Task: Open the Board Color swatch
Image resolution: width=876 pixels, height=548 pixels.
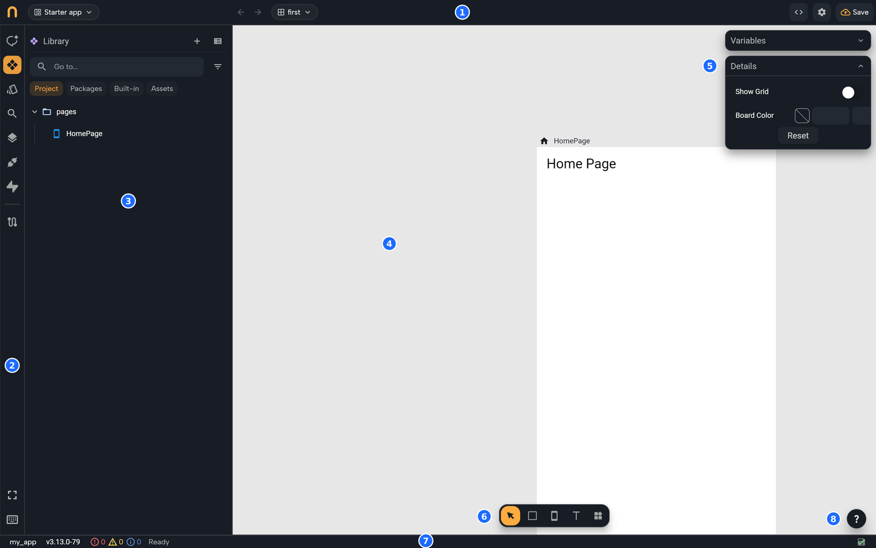Action: 802,116
